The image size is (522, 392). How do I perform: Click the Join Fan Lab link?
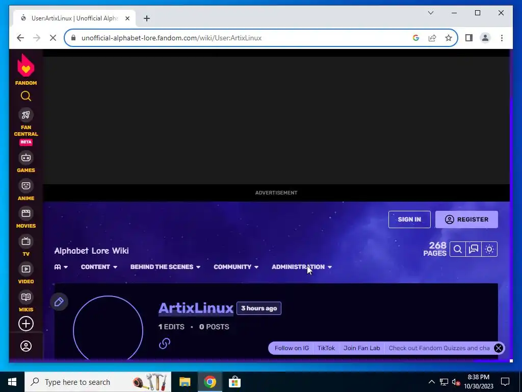[361, 348]
